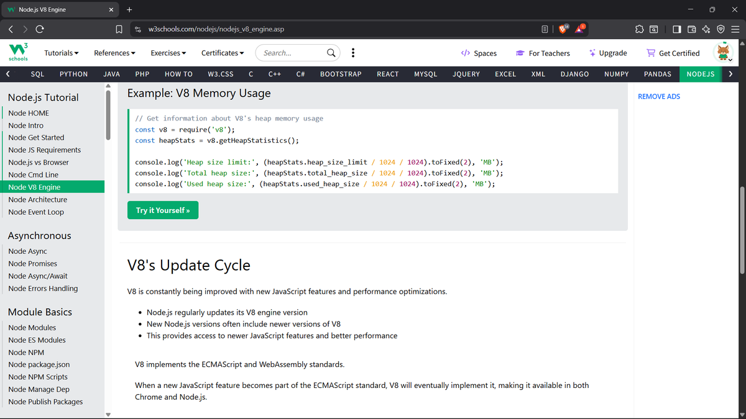Open the new tab plus button
The width and height of the screenshot is (746, 419).
point(129,9)
